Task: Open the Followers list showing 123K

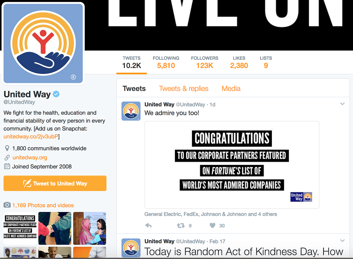Action: [205, 62]
